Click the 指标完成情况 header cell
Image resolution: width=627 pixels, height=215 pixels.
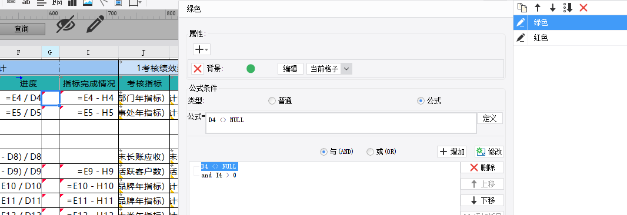(x=89, y=83)
